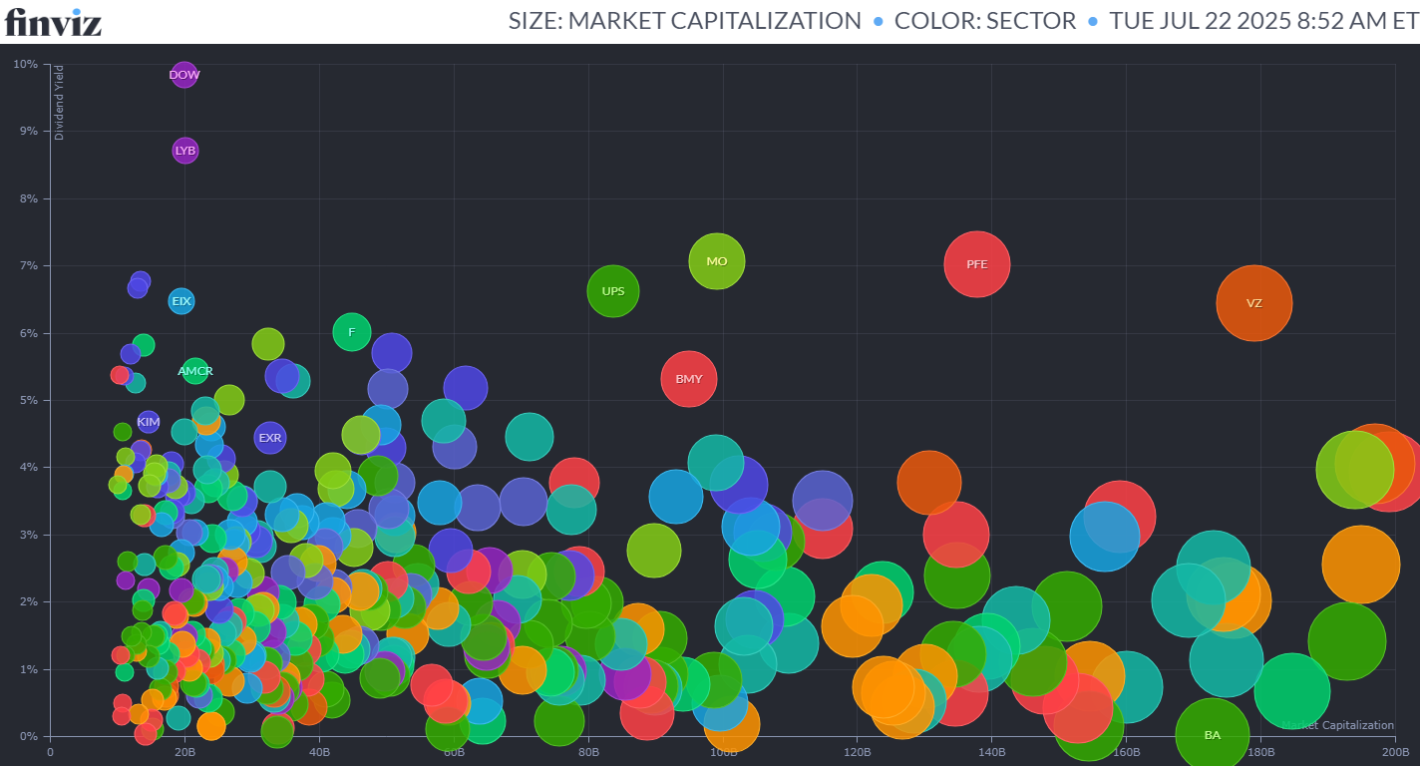This screenshot has width=1420, height=766.
Task: Click the VZ bubble
Action: tap(1254, 303)
